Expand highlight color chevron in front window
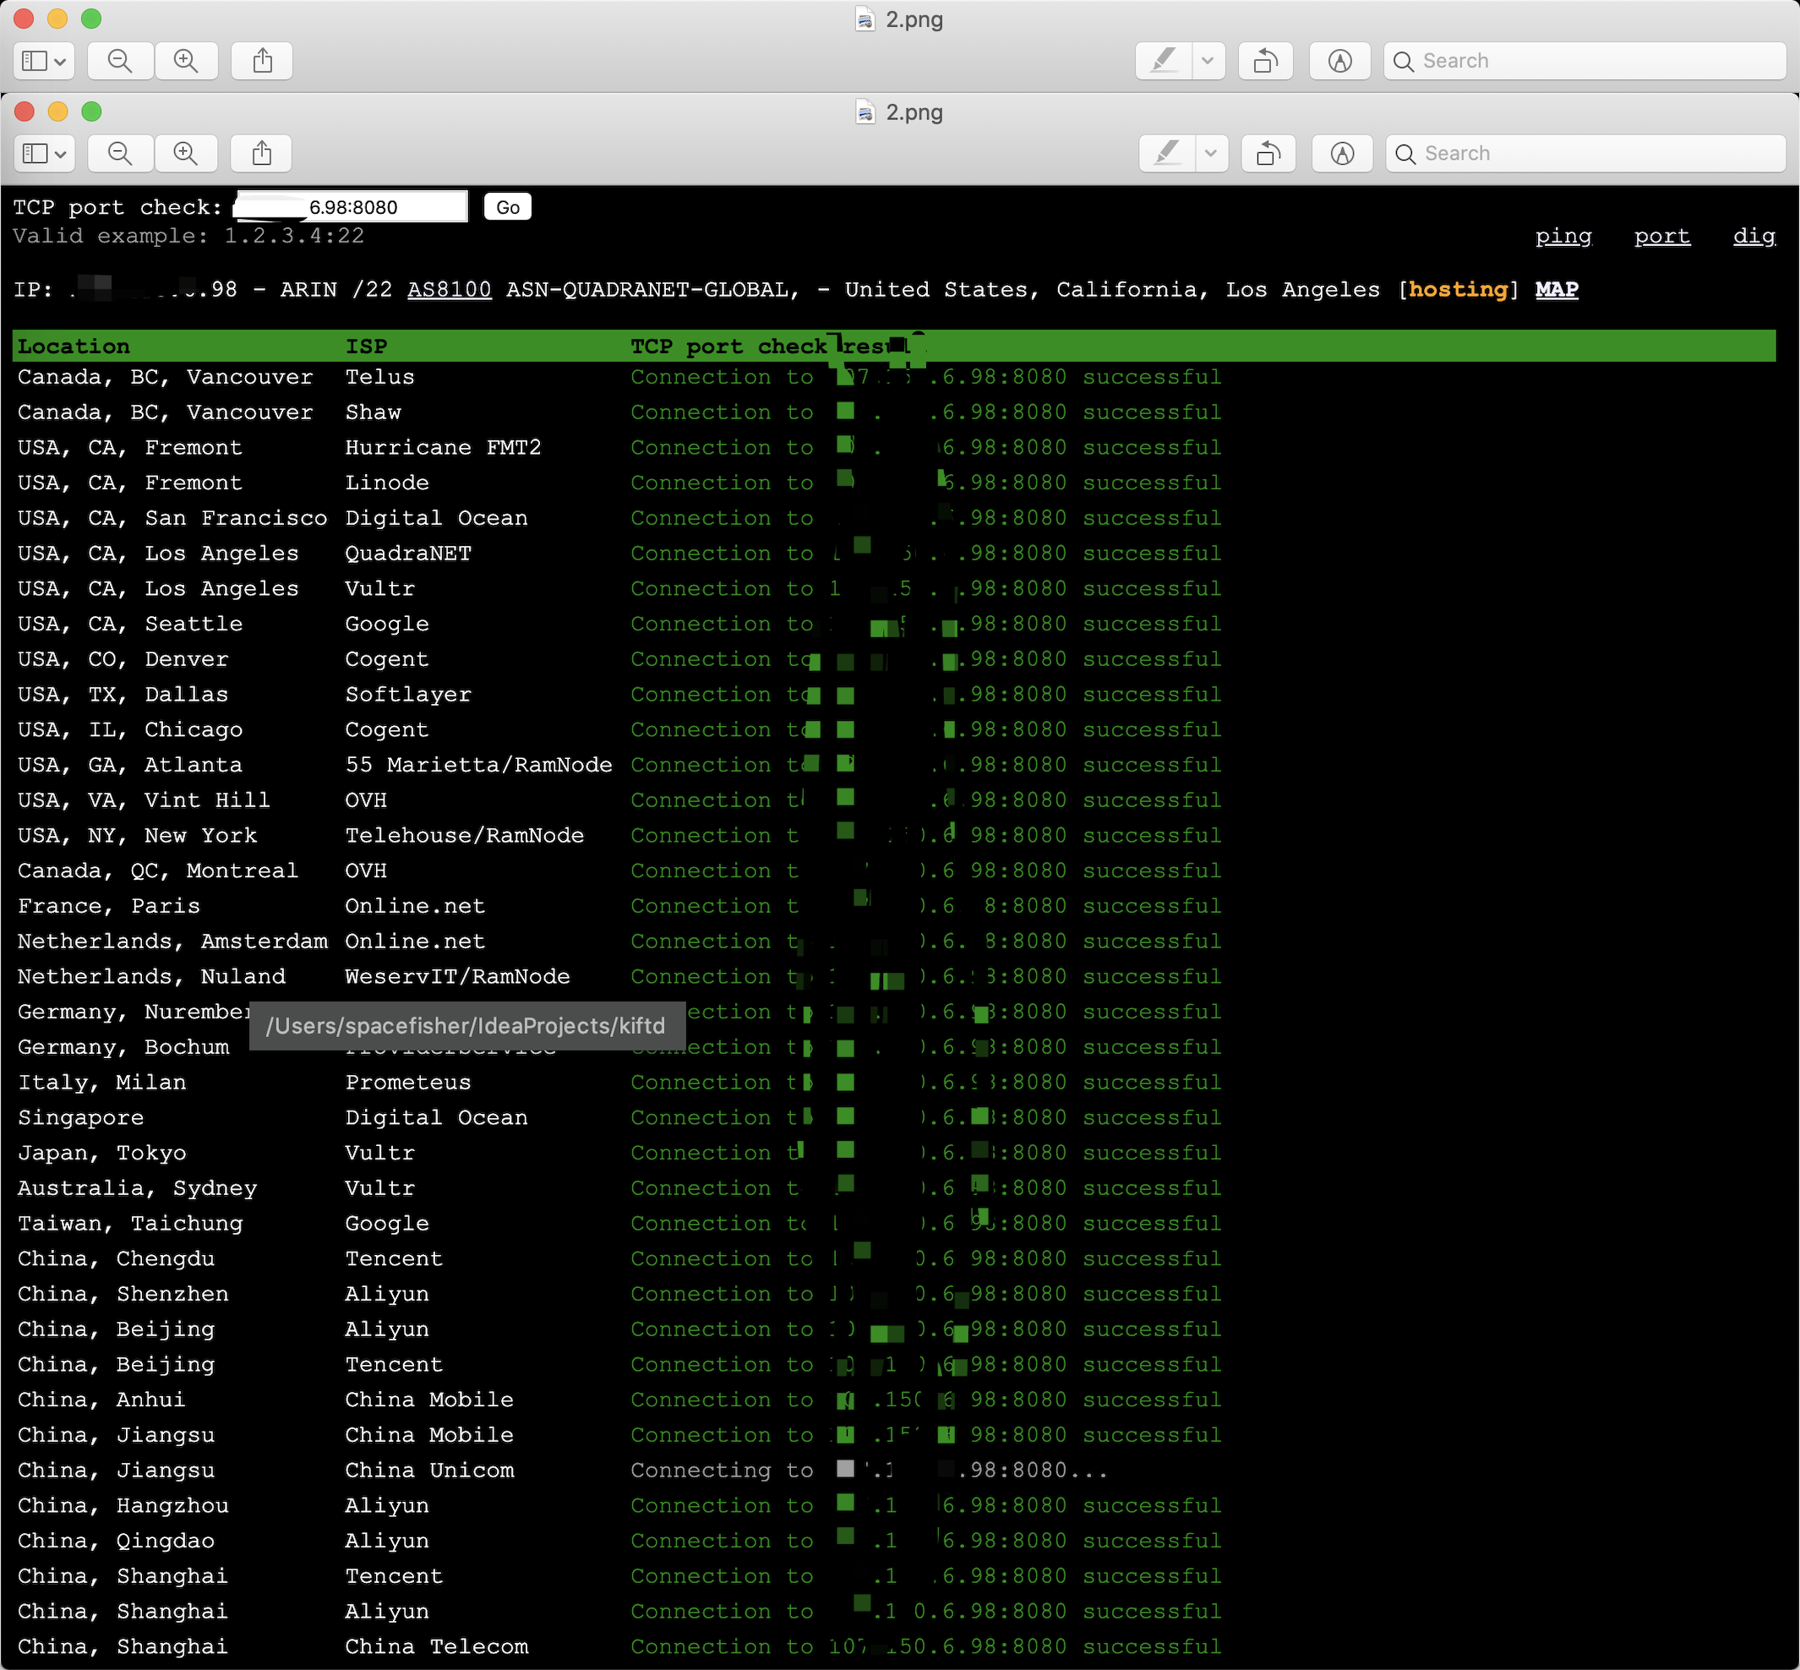The width and height of the screenshot is (1800, 1670). click(x=1211, y=154)
